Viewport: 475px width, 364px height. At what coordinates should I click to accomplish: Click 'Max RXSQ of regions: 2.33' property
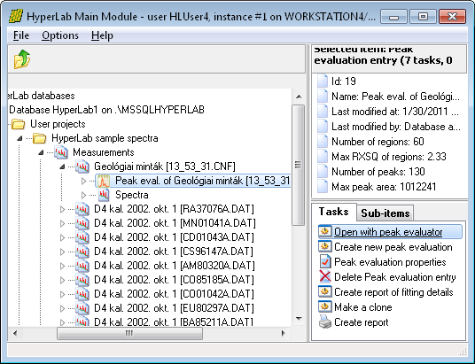[x=389, y=157]
